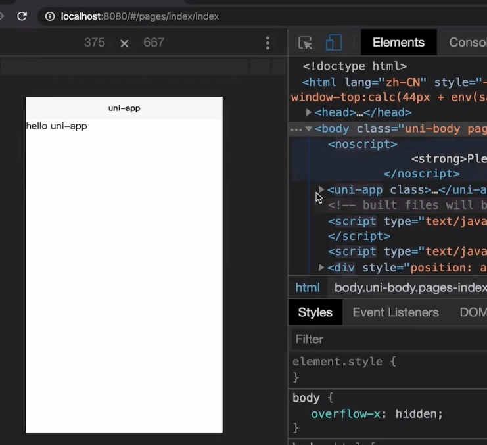The width and height of the screenshot is (487, 445).
Task: Edit the device width value 375
Action: point(95,43)
